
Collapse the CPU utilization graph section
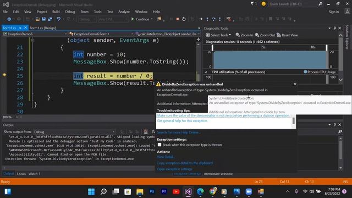[206, 72]
